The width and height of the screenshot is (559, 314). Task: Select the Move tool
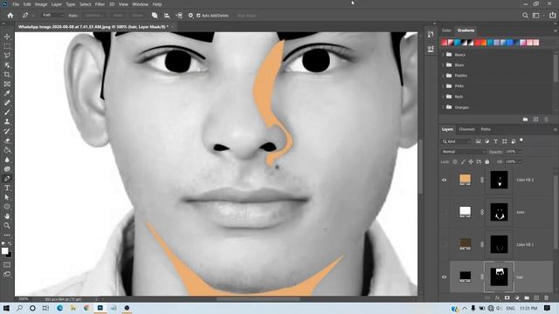click(x=7, y=37)
